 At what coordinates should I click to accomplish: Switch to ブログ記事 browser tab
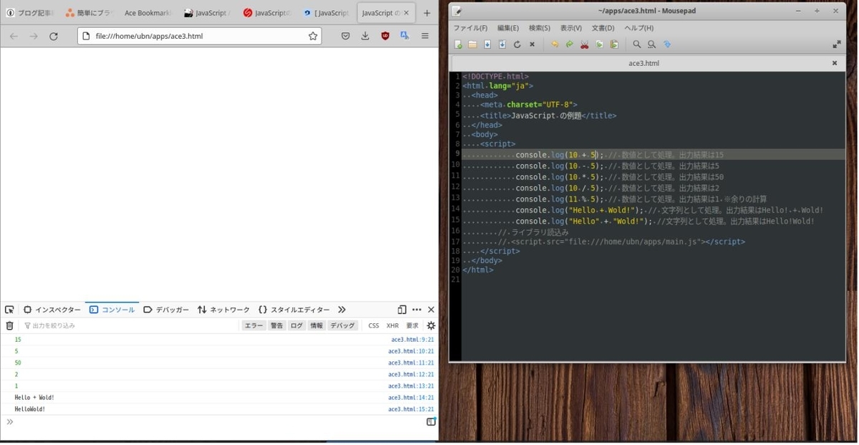pyautogui.click(x=30, y=13)
